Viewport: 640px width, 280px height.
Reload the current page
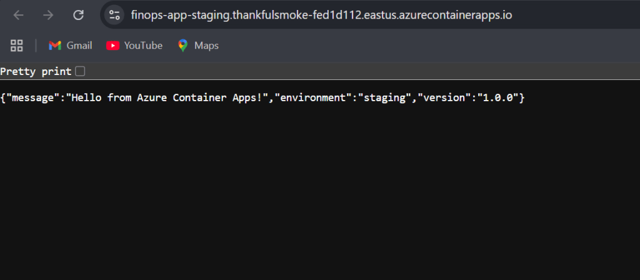[78, 15]
